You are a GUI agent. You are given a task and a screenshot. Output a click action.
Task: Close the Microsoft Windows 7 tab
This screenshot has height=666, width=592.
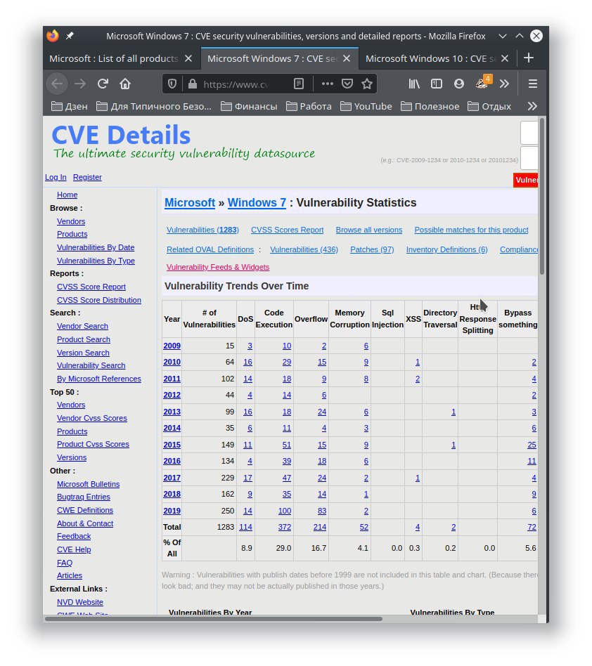(347, 58)
